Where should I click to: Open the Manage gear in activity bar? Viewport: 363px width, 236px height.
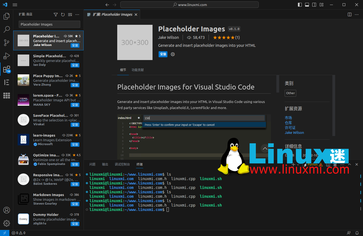point(6,223)
